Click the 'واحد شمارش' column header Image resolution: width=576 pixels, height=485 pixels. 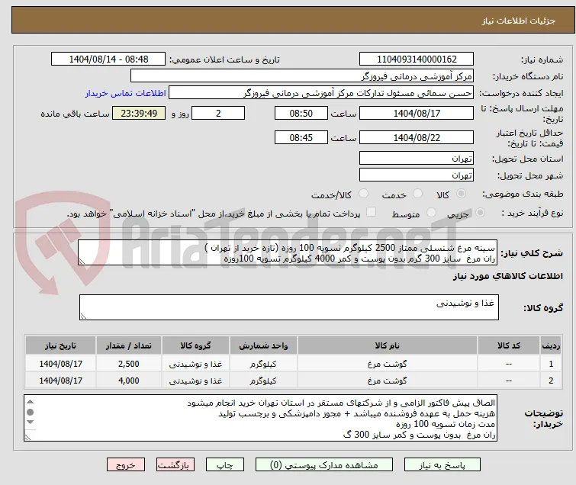pos(263,345)
